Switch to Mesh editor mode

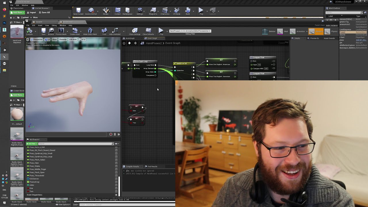tap(283, 31)
